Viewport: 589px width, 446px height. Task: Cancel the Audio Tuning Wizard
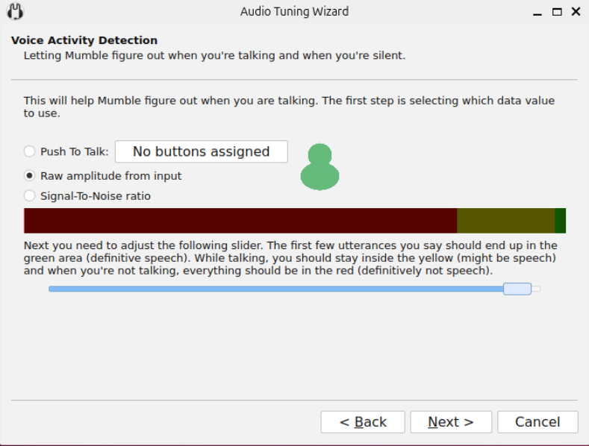coord(537,422)
